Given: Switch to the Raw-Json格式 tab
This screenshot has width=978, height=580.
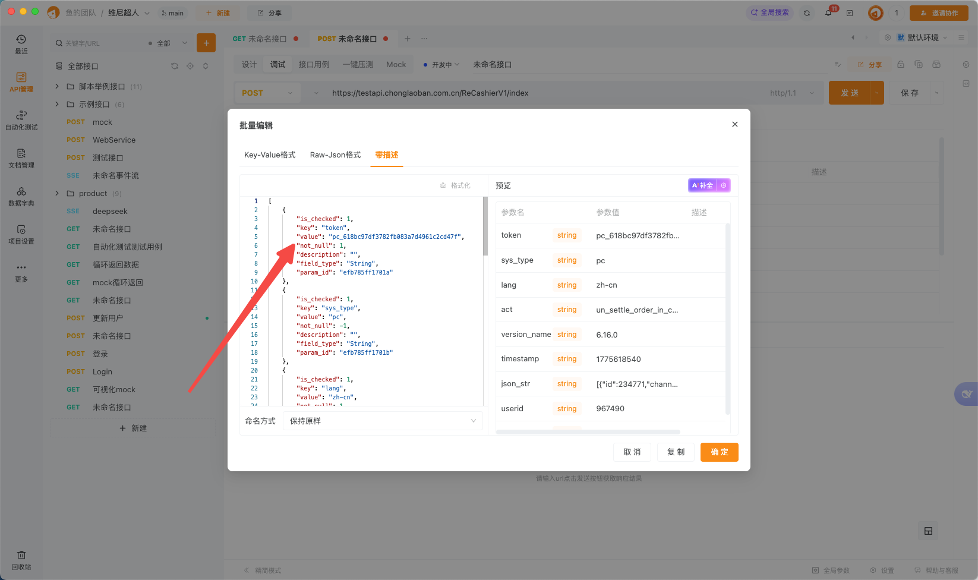Looking at the screenshot, I should coord(335,155).
